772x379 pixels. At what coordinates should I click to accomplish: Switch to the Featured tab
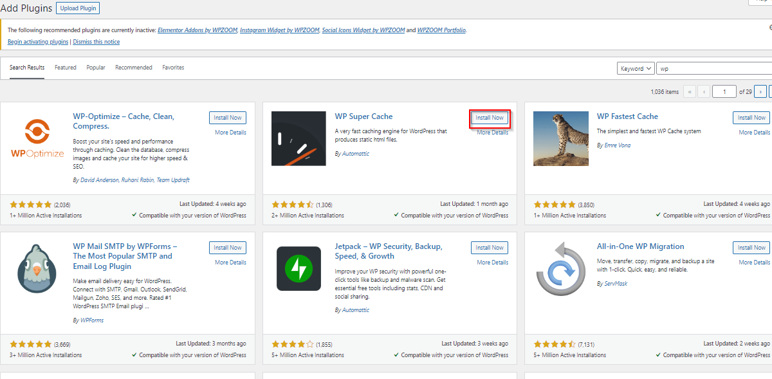coord(66,68)
